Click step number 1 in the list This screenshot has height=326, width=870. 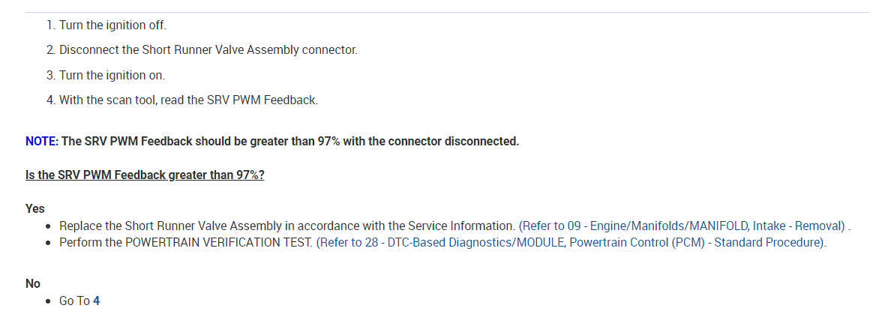click(x=50, y=25)
